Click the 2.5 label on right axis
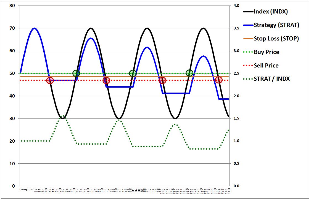Viewport: 311px width, 200px height. click(x=237, y=74)
